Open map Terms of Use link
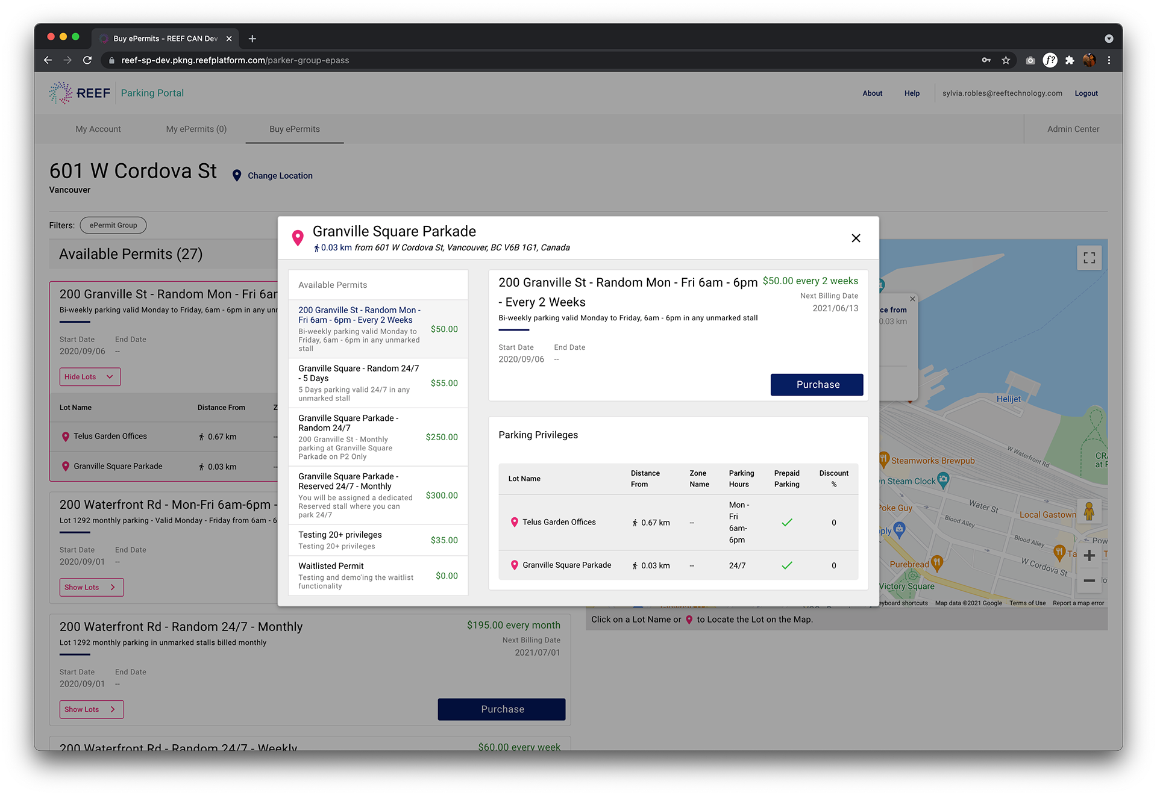 pos(1027,603)
